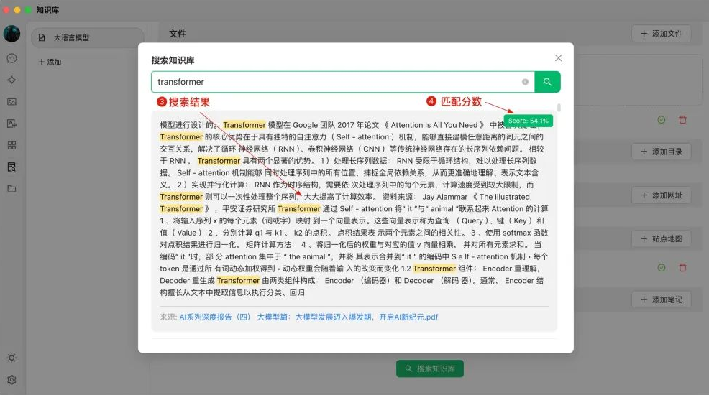Image resolution: width=709 pixels, height=395 pixels.
Task: Click the 添加文件 button
Action: (x=661, y=34)
